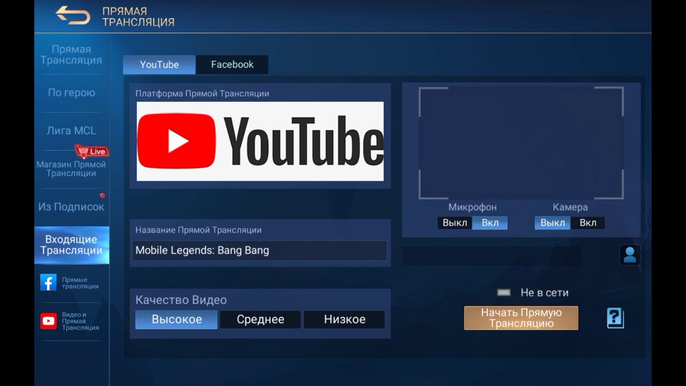Open the Live shop cart badge

click(x=91, y=151)
